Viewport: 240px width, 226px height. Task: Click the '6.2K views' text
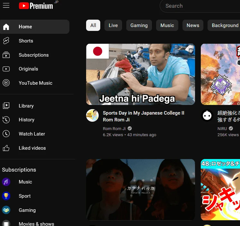point(113,135)
